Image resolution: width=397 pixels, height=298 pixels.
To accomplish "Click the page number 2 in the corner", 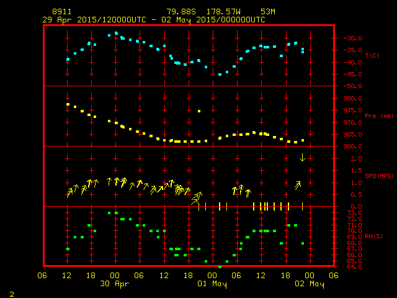I will pos(12,294).
